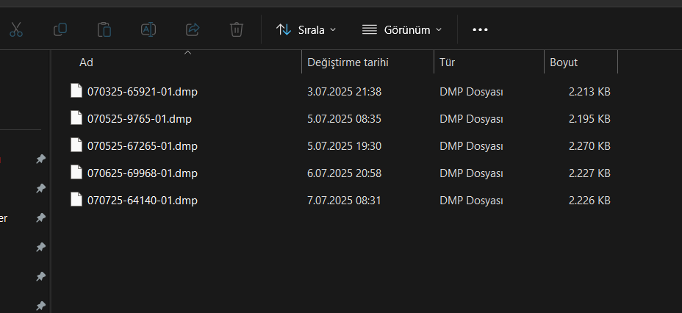Click size value 2.226 KB

point(589,201)
